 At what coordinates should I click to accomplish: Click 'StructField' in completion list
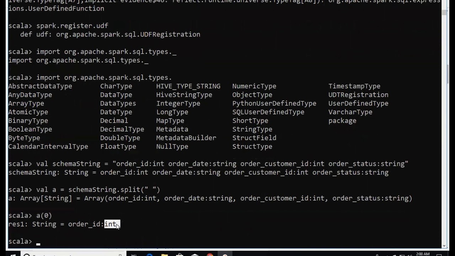point(254,138)
